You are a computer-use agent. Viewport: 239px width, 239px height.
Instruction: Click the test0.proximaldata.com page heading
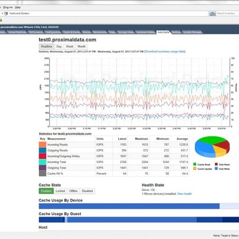coord(67,40)
